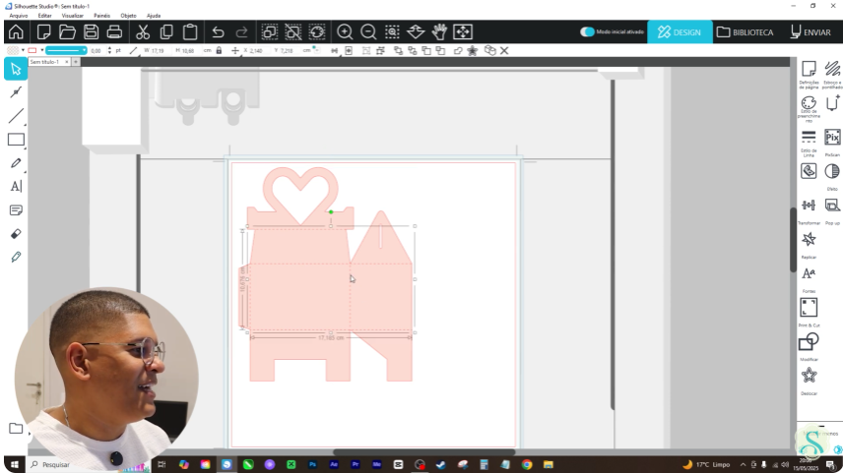Screen dimensions: 843x473
Task: Open the Fontes panel
Action: pyautogui.click(x=809, y=279)
